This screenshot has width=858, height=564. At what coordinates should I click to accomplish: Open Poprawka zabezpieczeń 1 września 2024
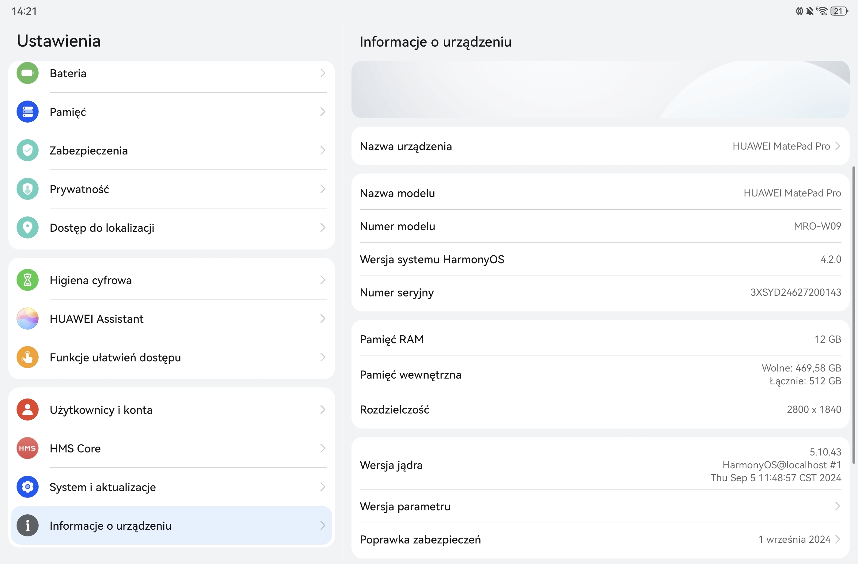(x=600, y=539)
